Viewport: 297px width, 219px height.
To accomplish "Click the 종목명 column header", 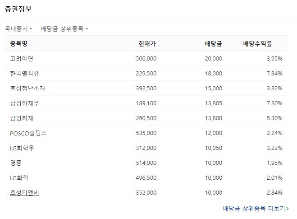I will coord(19,44).
